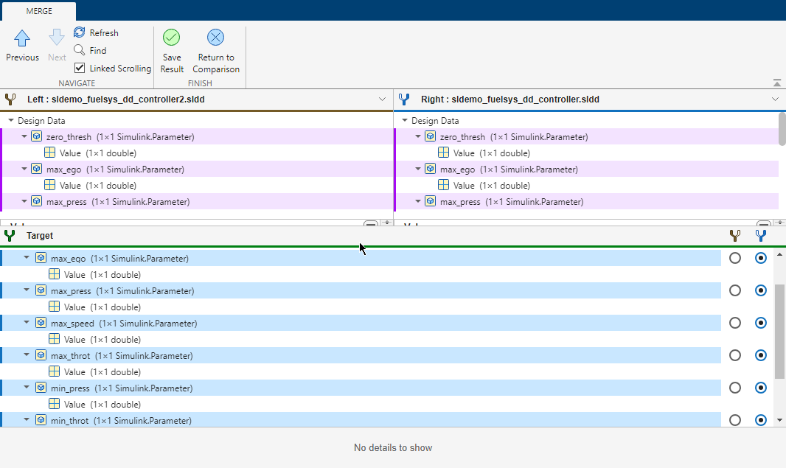Collapse the toolstrip using the corner arrow
Screen dimensions: 786x468
(x=777, y=83)
